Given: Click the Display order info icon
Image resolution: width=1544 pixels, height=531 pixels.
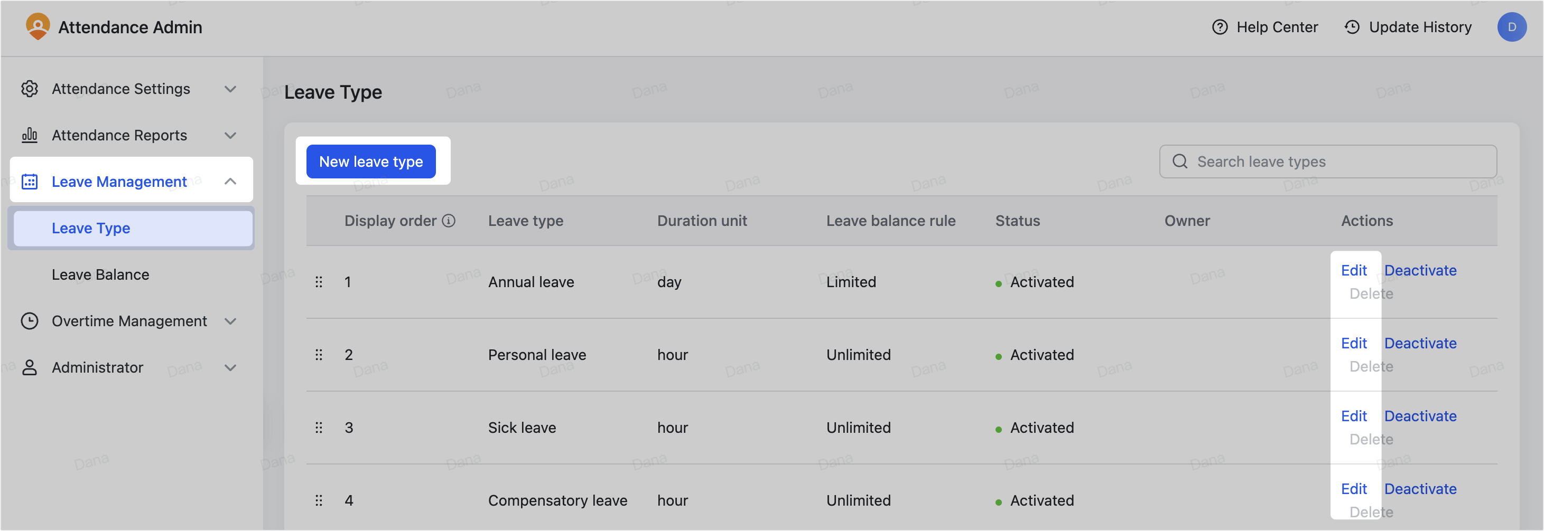Looking at the screenshot, I should pyautogui.click(x=449, y=220).
